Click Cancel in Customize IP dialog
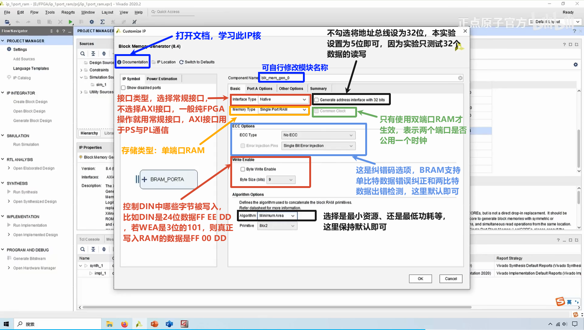The width and height of the screenshot is (584, 330). point(451,279)
